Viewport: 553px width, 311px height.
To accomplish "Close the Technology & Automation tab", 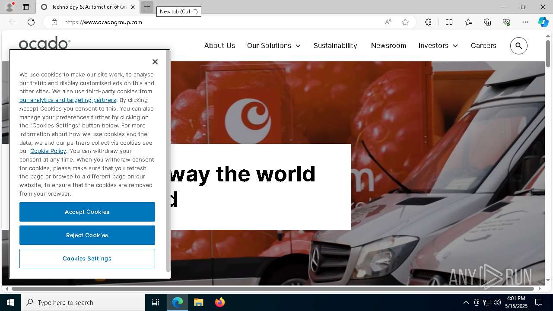I will (x=133, y=7).
